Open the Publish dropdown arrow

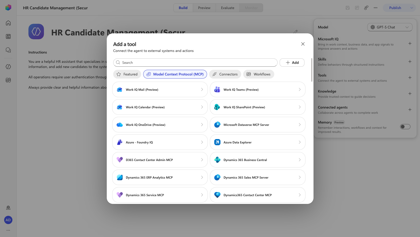(x=411, y=8)
